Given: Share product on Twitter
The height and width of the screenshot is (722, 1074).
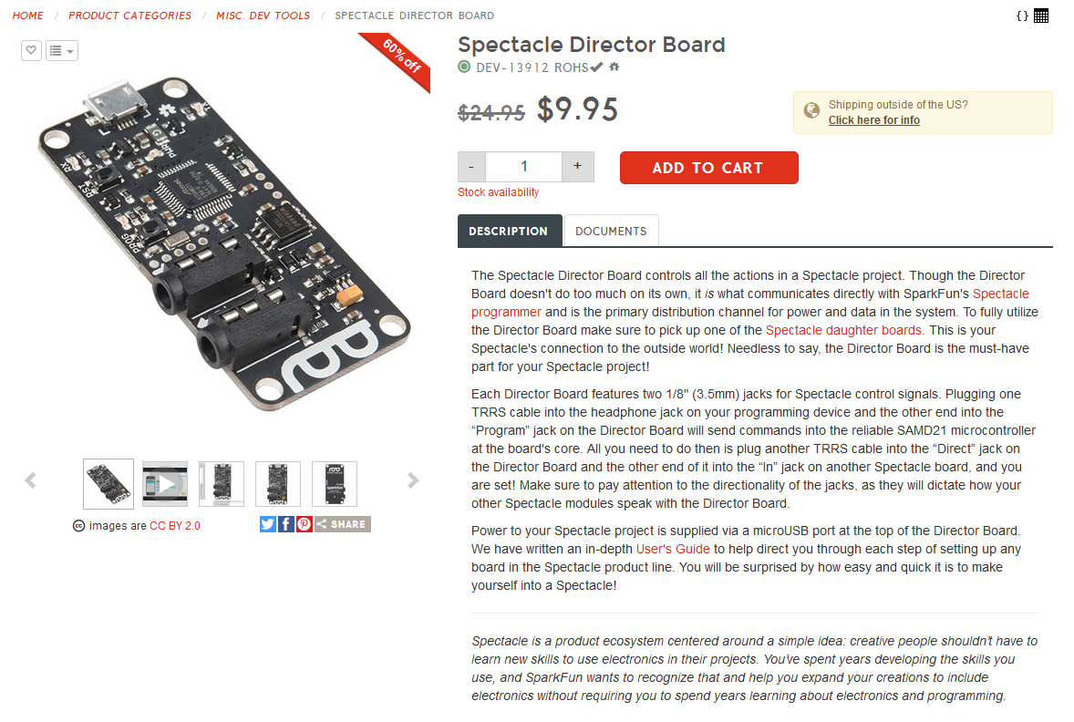Looking at the screenshot, I should coord(267,524).
